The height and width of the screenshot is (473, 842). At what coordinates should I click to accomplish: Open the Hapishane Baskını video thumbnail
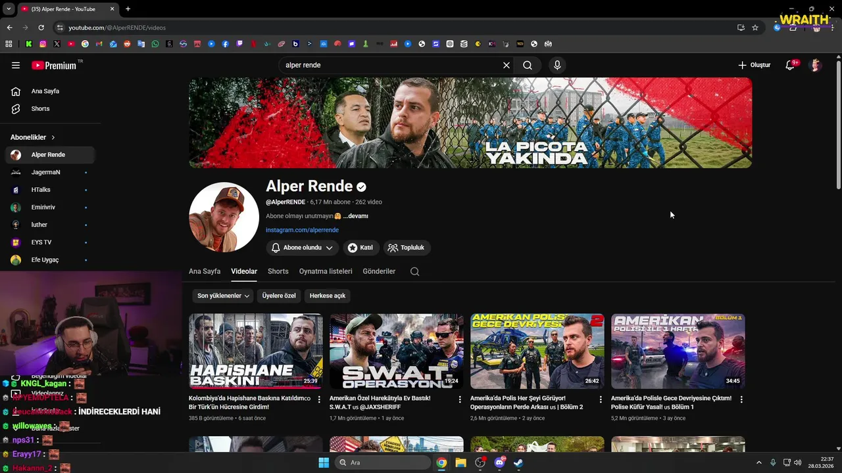point(256,351)
